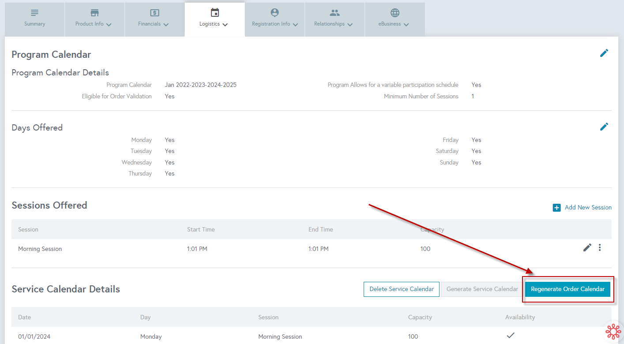Click the Saturday label in Days Offered

(x=447, y=151)
